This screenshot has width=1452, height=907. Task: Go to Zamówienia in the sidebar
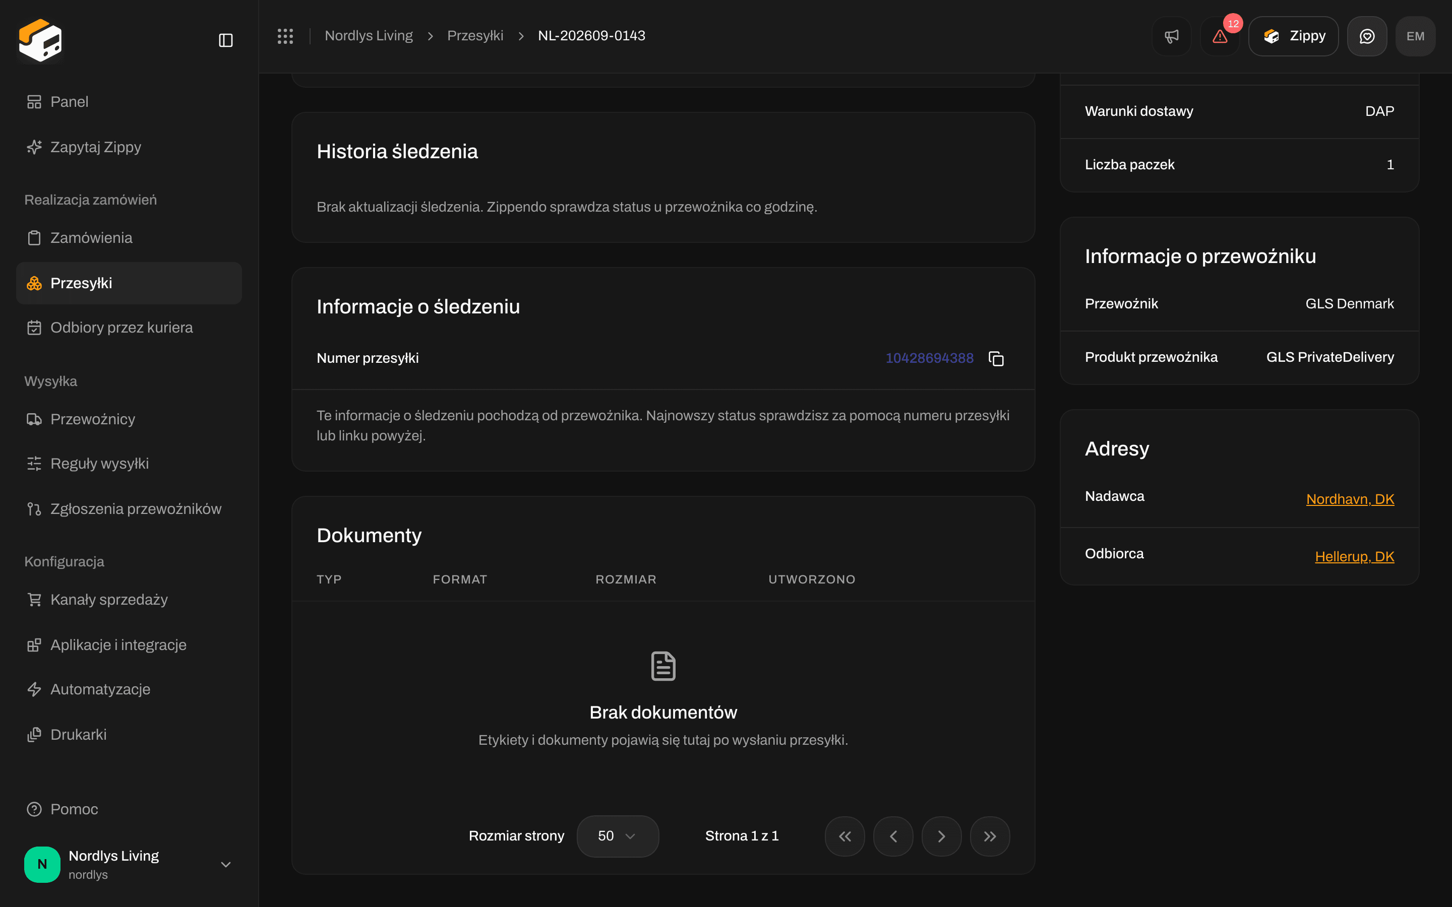pyautogui.click(x=129, y=237)
